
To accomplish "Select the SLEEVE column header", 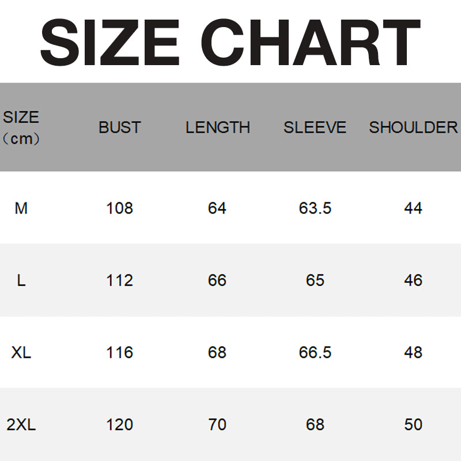I will point(315,127).
